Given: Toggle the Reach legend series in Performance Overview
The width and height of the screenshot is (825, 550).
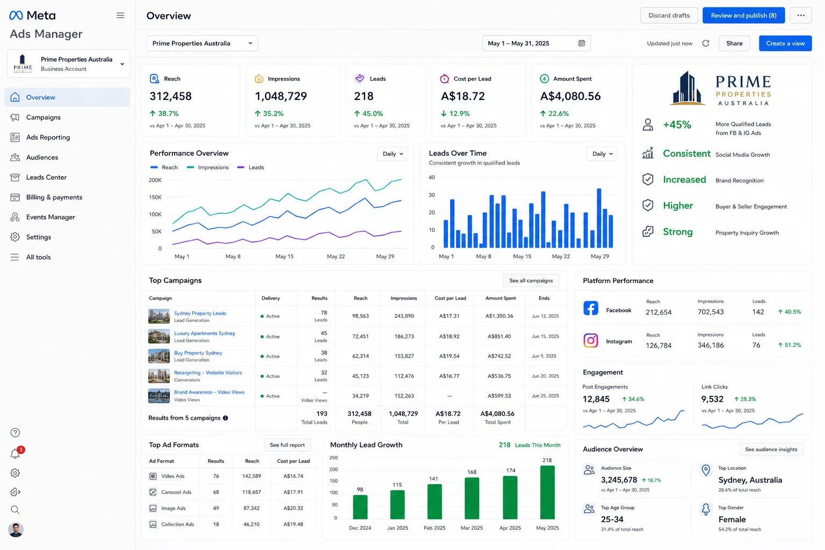Looking at the screenshot, I should [164, 168].
